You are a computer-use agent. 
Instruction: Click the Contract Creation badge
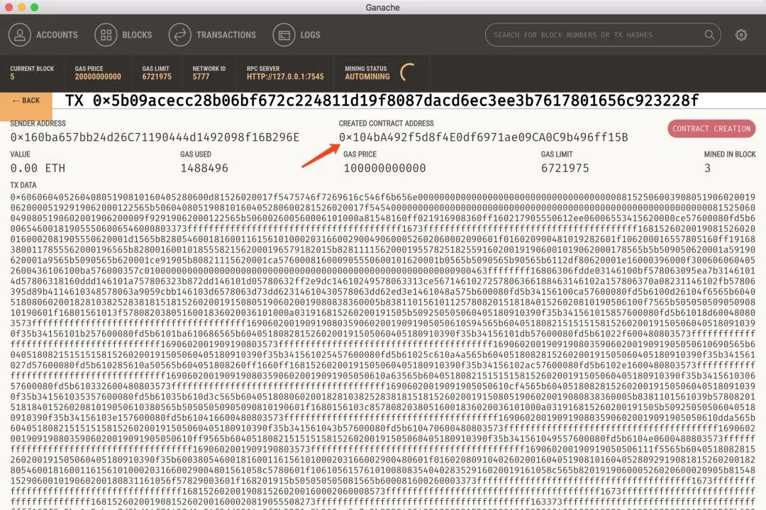[711, 128]
